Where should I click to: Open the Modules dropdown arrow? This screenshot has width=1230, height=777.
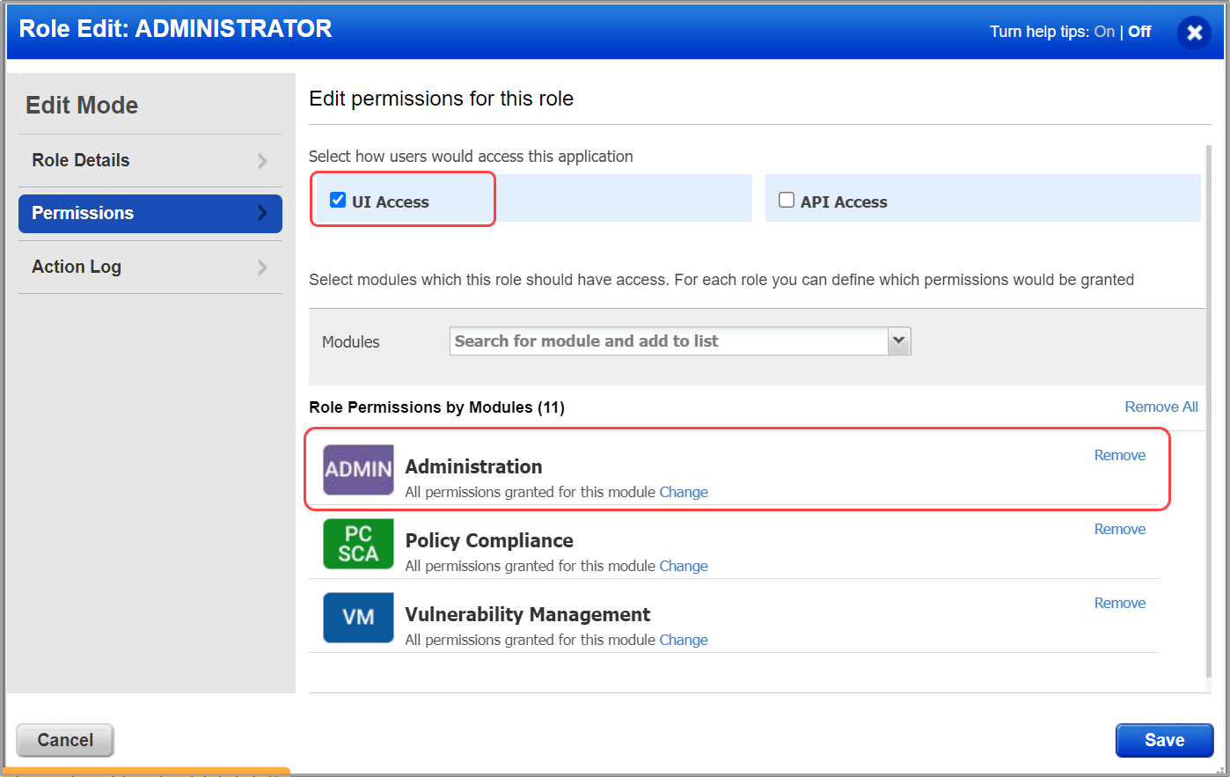(x=898, y=341)
